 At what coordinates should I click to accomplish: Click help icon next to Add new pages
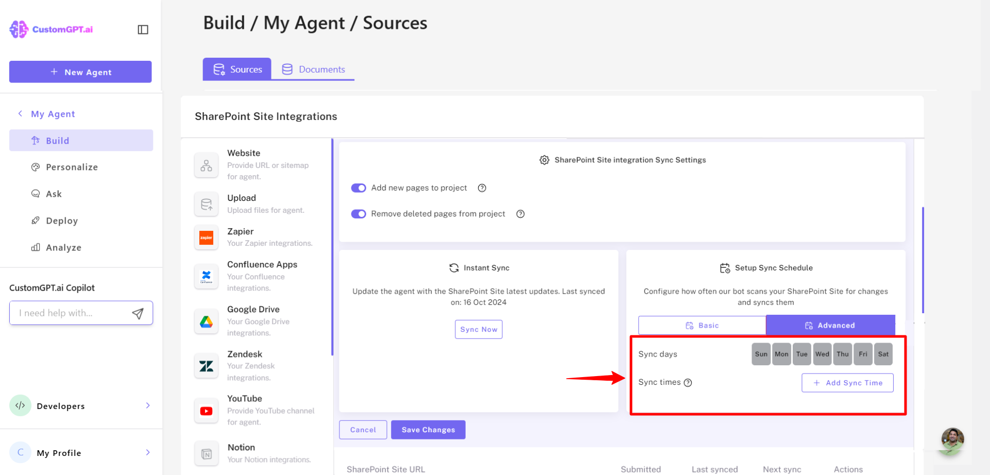482,188
